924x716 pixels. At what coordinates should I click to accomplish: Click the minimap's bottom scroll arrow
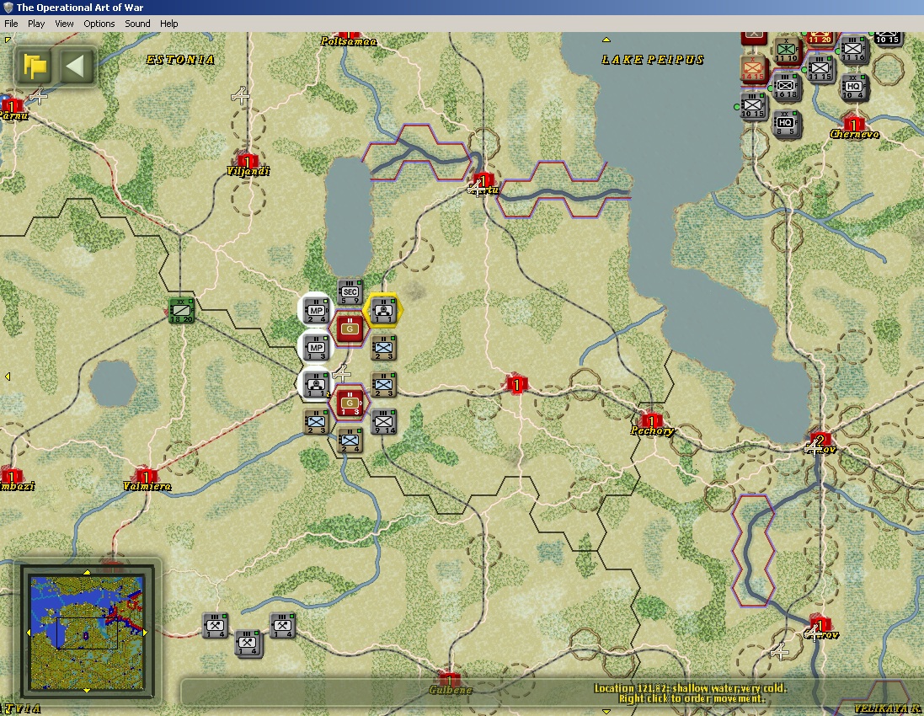(88, 690)
